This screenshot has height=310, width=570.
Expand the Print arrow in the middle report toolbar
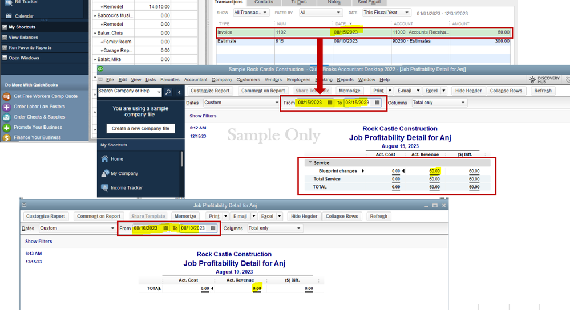pyautogui.click(x=390, y=91)
